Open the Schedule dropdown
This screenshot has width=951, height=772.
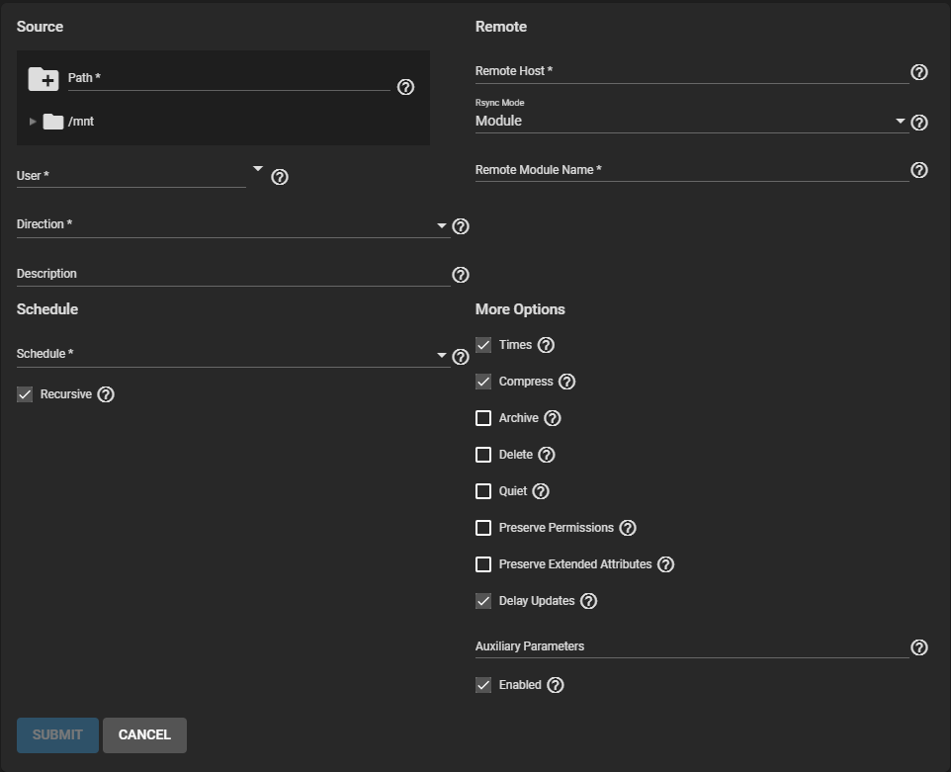pos(232,355)
